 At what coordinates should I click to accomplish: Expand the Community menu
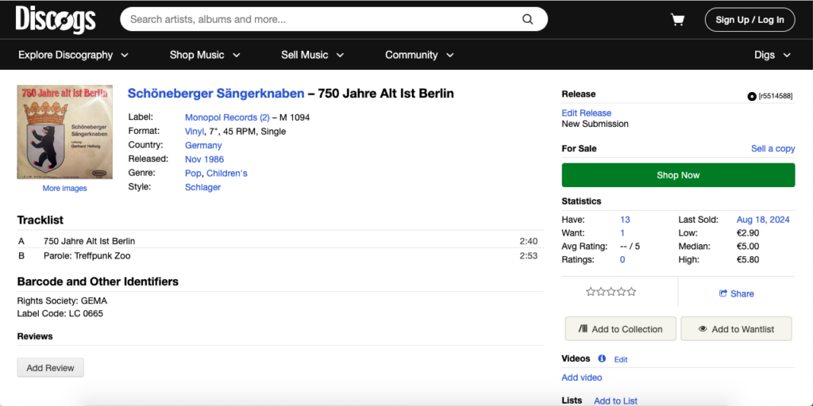(x=419, y=55)
